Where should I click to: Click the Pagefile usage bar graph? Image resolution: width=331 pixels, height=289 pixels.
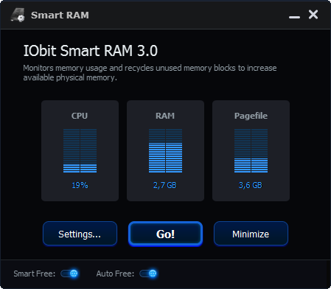251,150
